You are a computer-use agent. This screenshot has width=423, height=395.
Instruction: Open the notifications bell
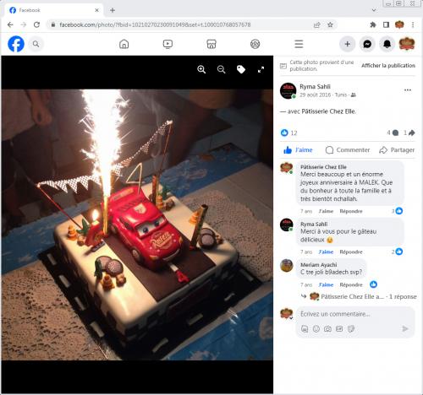click(x=387, y=44)
